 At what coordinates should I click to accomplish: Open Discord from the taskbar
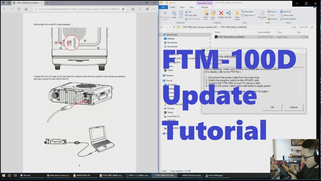pyautogui.click(x=32, y=175)
